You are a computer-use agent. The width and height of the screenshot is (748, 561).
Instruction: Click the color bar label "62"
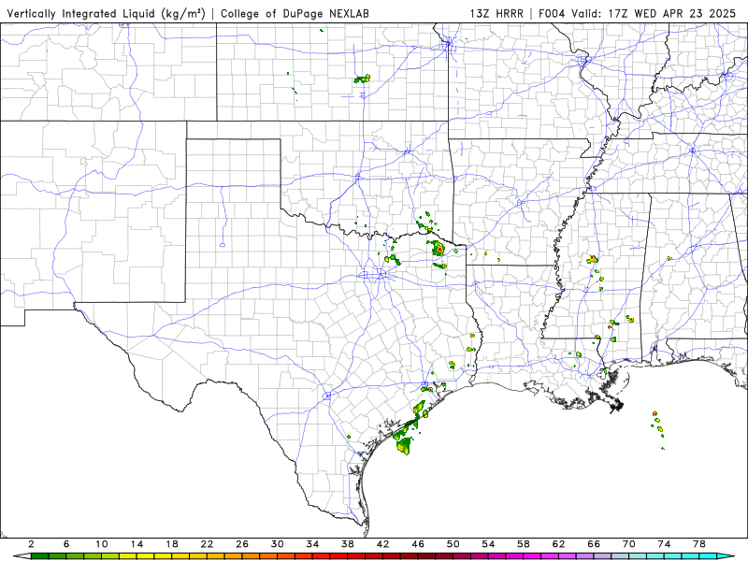point(558,544)
